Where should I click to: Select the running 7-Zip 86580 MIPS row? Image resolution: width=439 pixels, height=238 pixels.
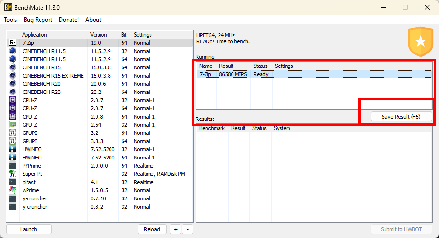pyautogui.click(x=314, y=74)
